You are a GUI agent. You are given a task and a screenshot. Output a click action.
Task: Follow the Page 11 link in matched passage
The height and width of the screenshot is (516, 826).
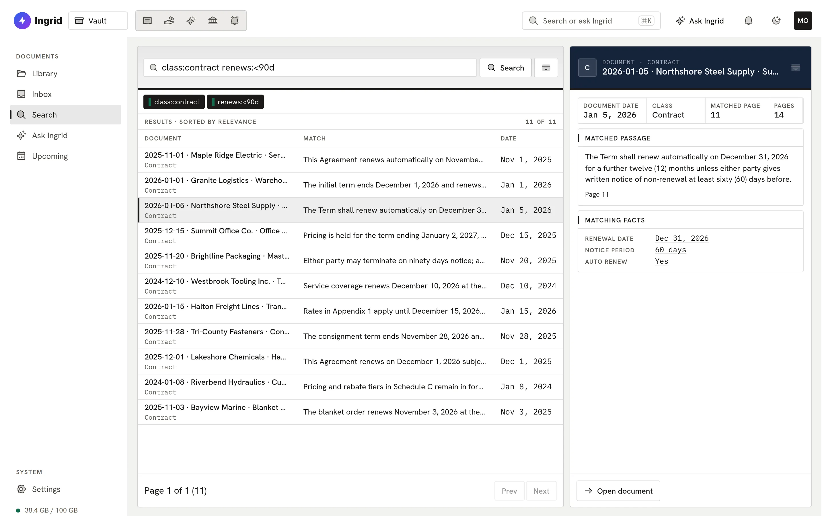click(597, 194)
